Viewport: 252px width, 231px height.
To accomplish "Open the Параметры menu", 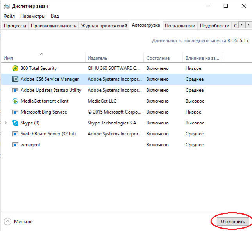I will click(33, 16).
